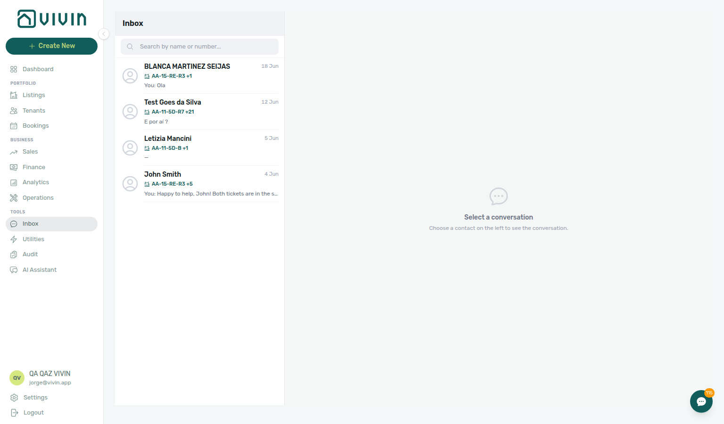
Task: Click the Sales trend icon
Action: point(14,152)
